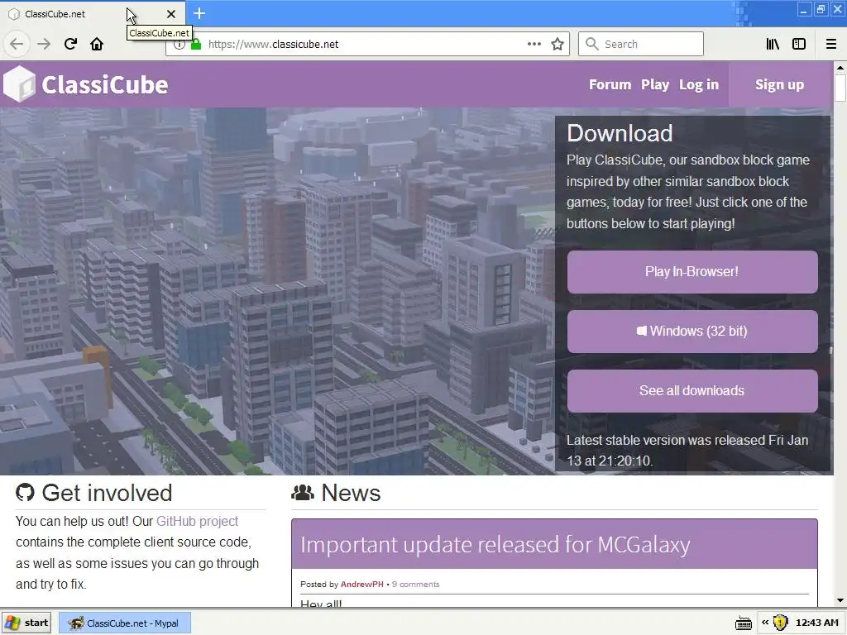This screenshot has height=635, width=847.
Task: Open the Play page in navigation
Action: 655,85
